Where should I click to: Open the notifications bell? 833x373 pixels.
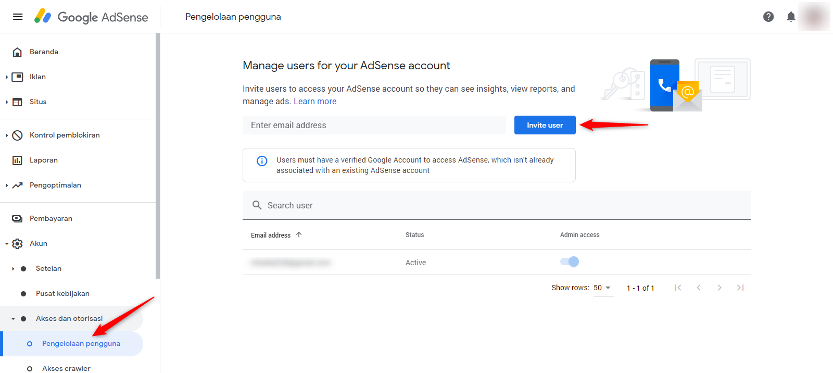click(x=791, y=17)
